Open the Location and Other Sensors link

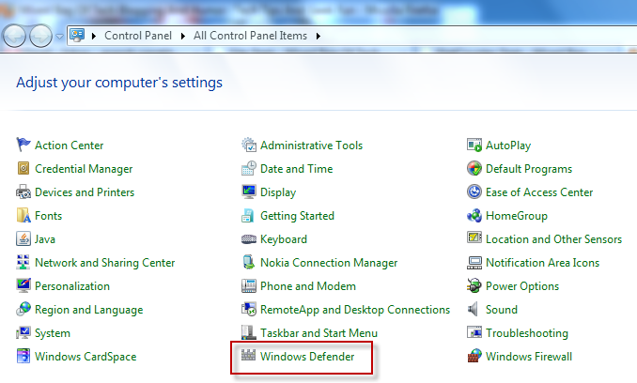[553, 239]
